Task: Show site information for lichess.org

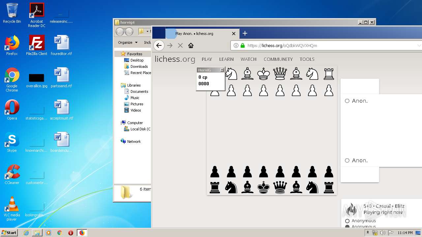Action: coord(236,45)
